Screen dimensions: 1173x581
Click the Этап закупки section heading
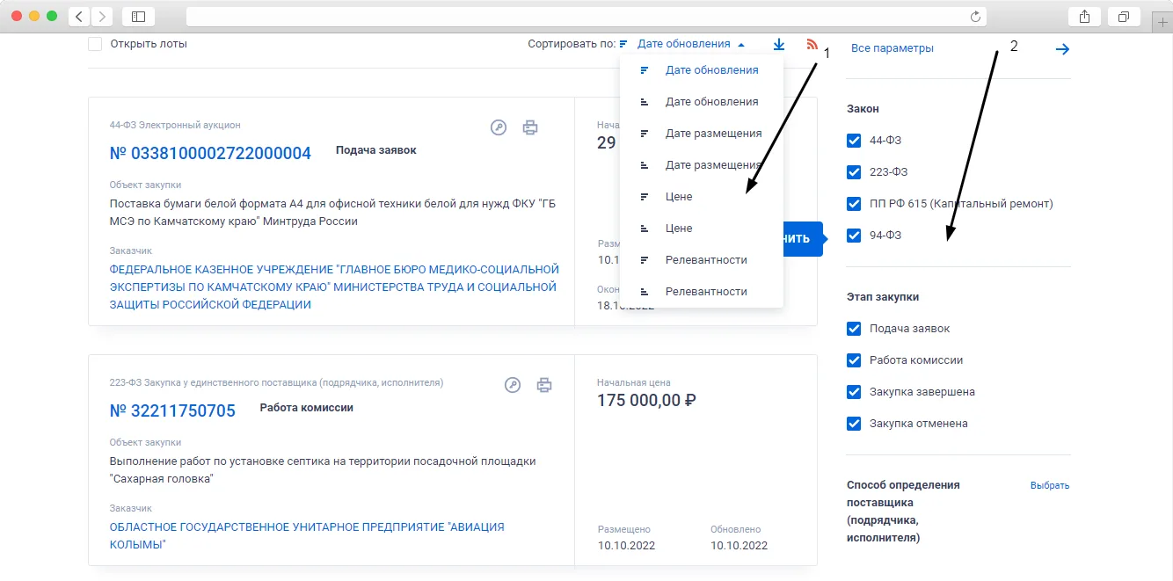(883, 297)
